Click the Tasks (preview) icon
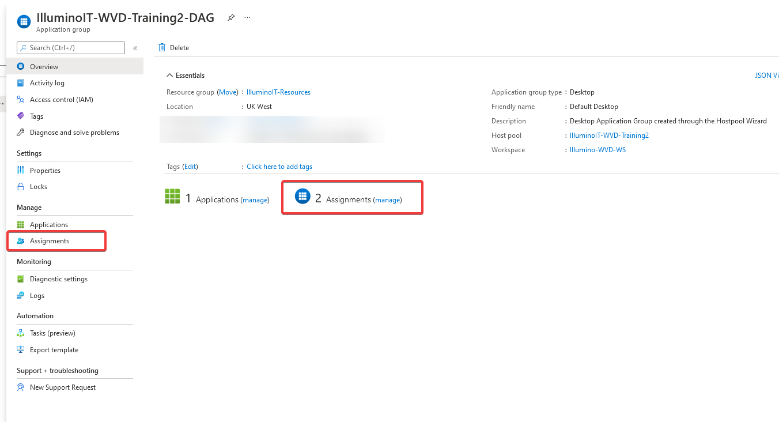779x422 pixels. point(21,333)
